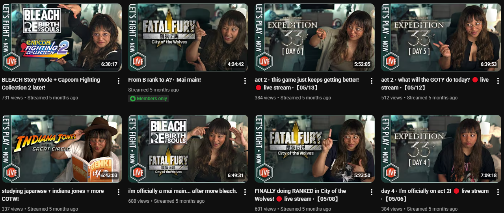The height and width of the screenshot is (213, 504).
Task: Click '601 views • Streamed 5 months ago' text
Action: tap(293, 209)
